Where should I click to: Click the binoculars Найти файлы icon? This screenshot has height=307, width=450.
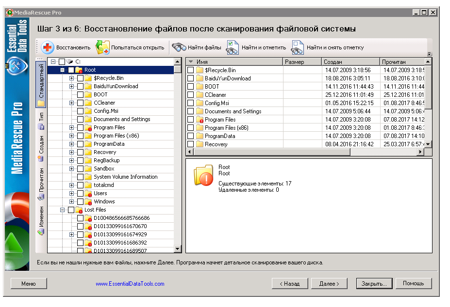click(x=179, y=47)
